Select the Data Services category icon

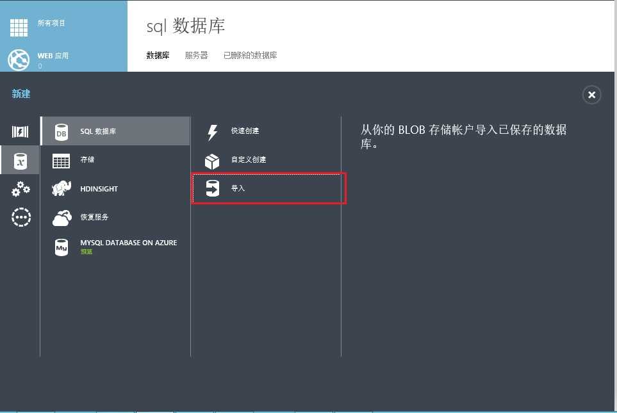coord(20,161)
